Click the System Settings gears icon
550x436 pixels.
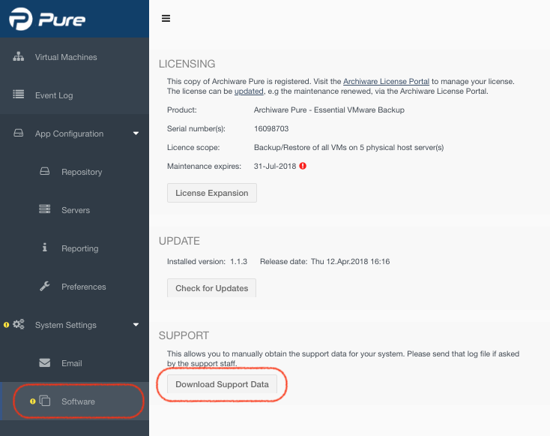pos(19,324)
